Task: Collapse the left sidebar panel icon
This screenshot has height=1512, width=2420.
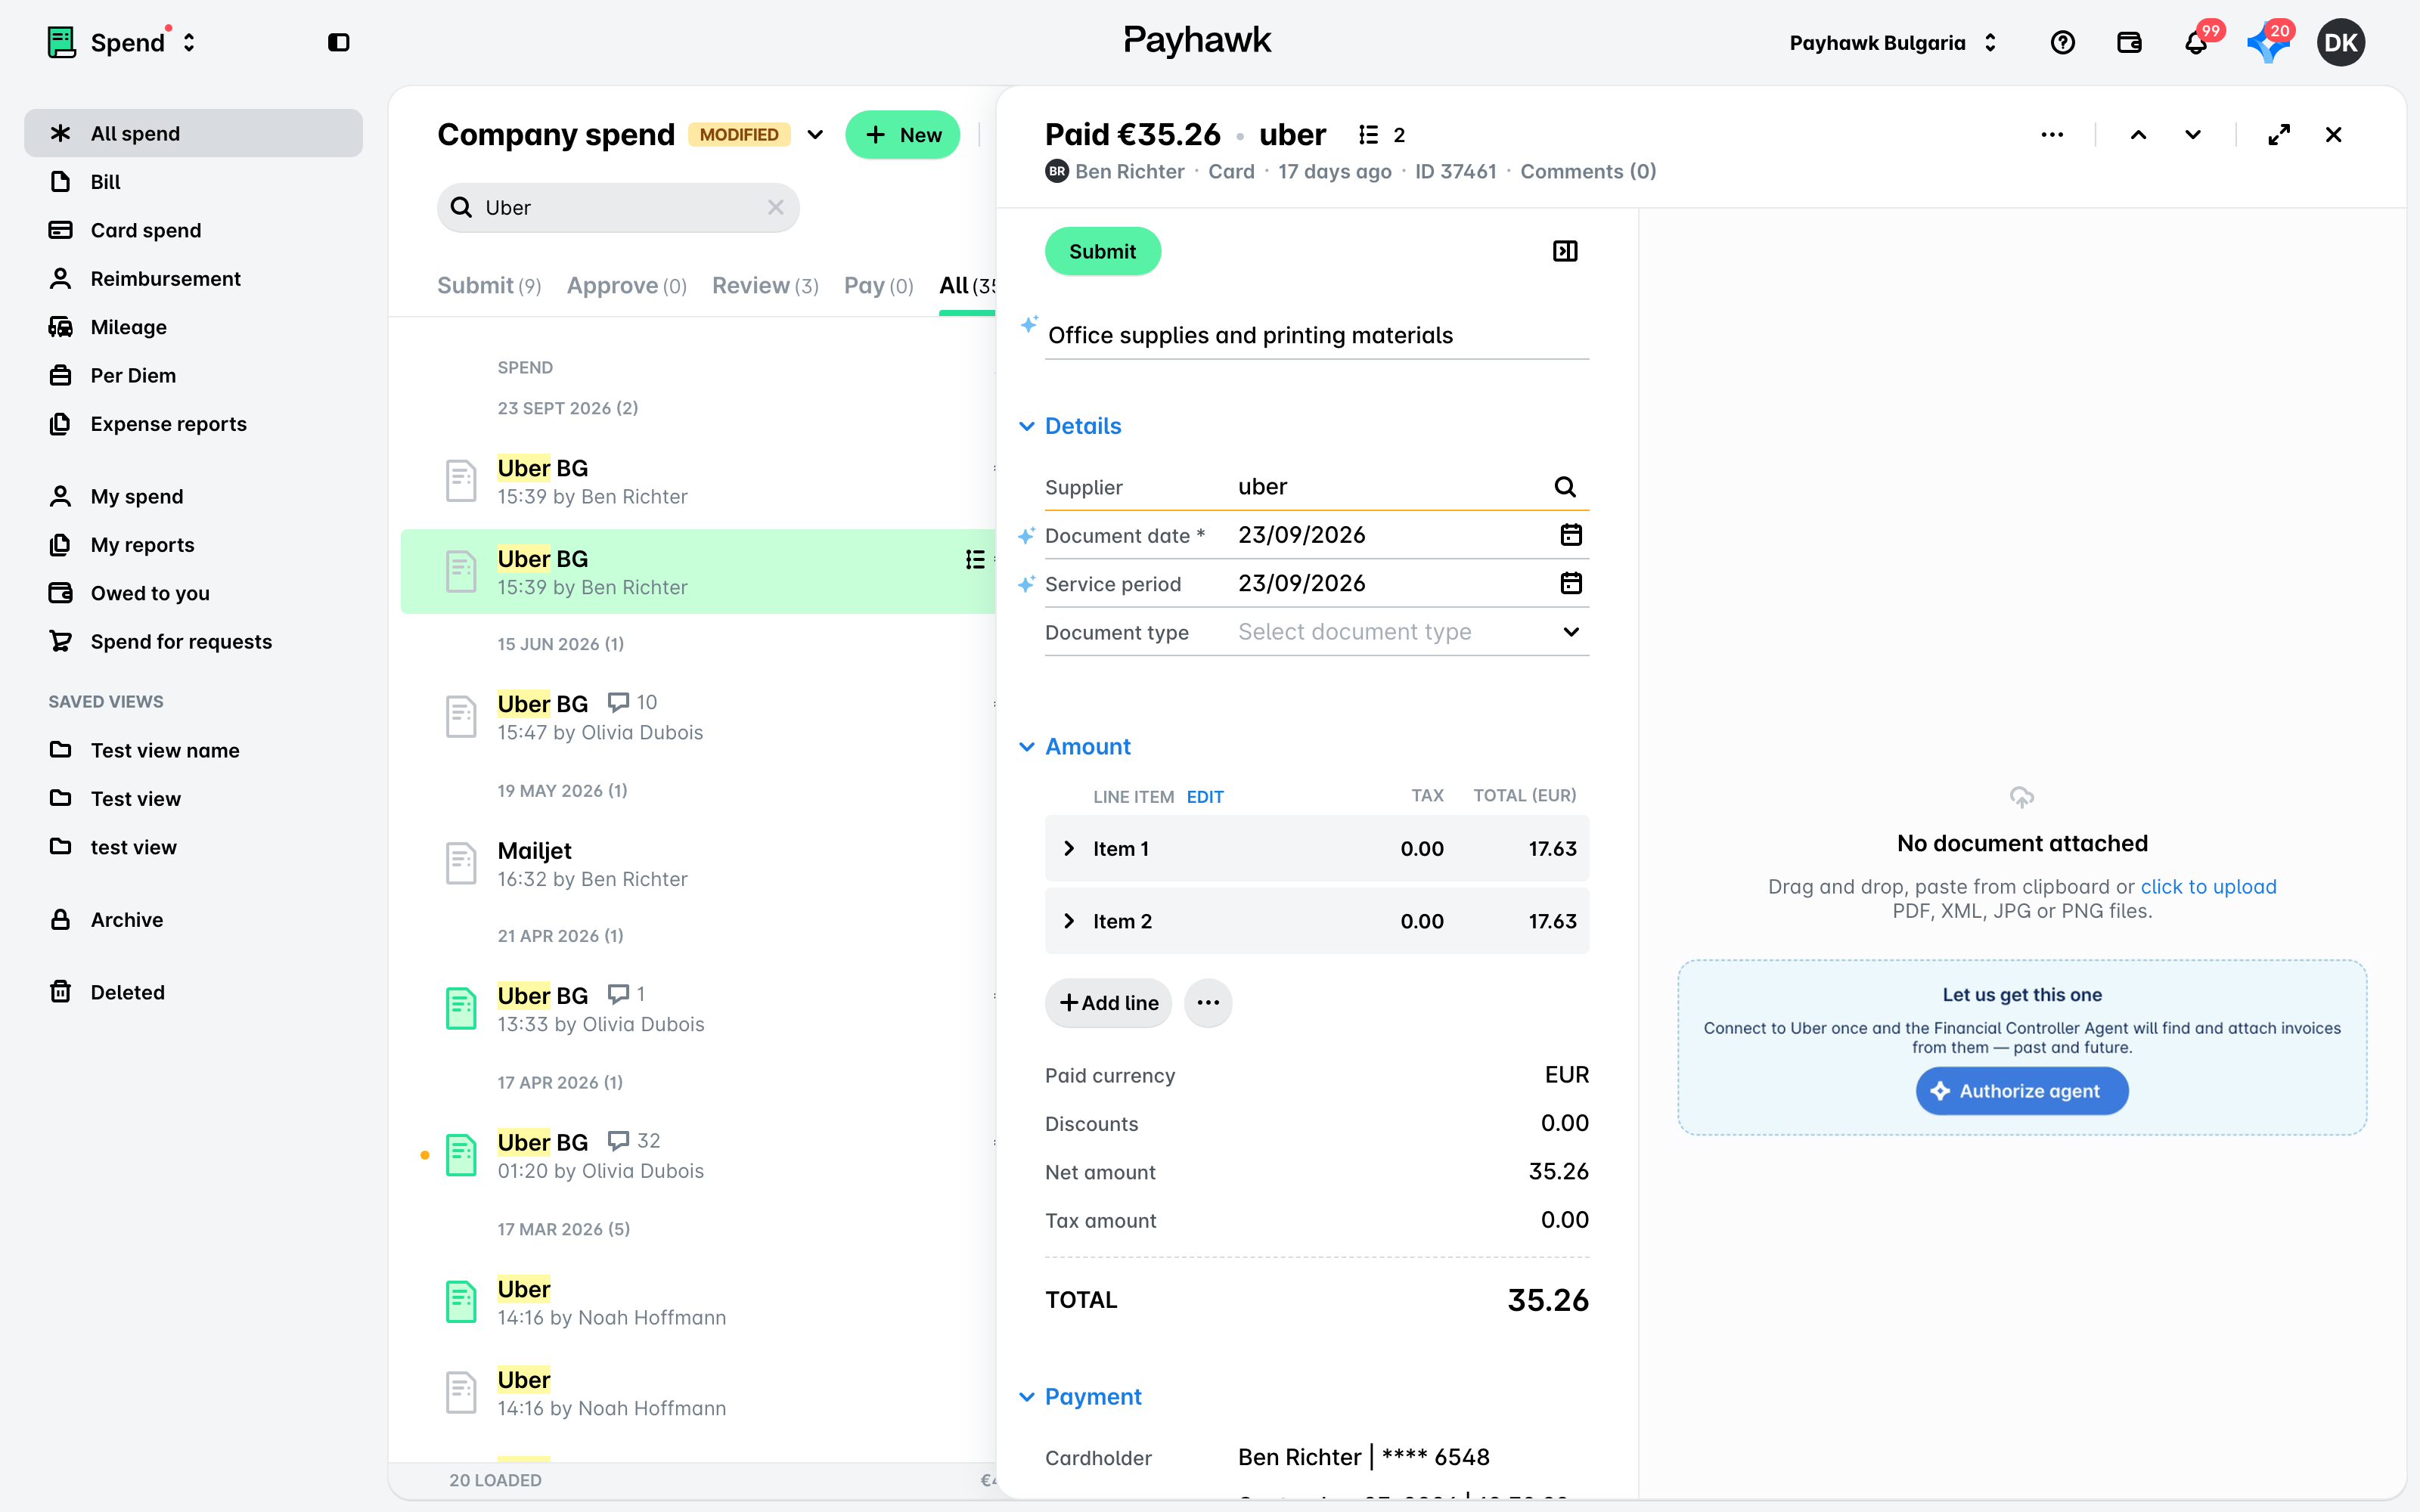Action: (338, 42)
